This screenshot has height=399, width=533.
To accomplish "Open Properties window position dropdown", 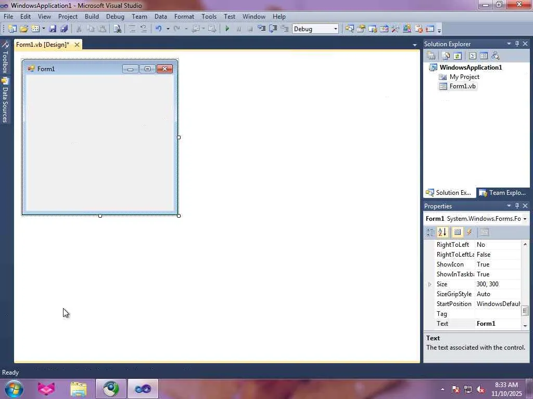I will [509, 206].
